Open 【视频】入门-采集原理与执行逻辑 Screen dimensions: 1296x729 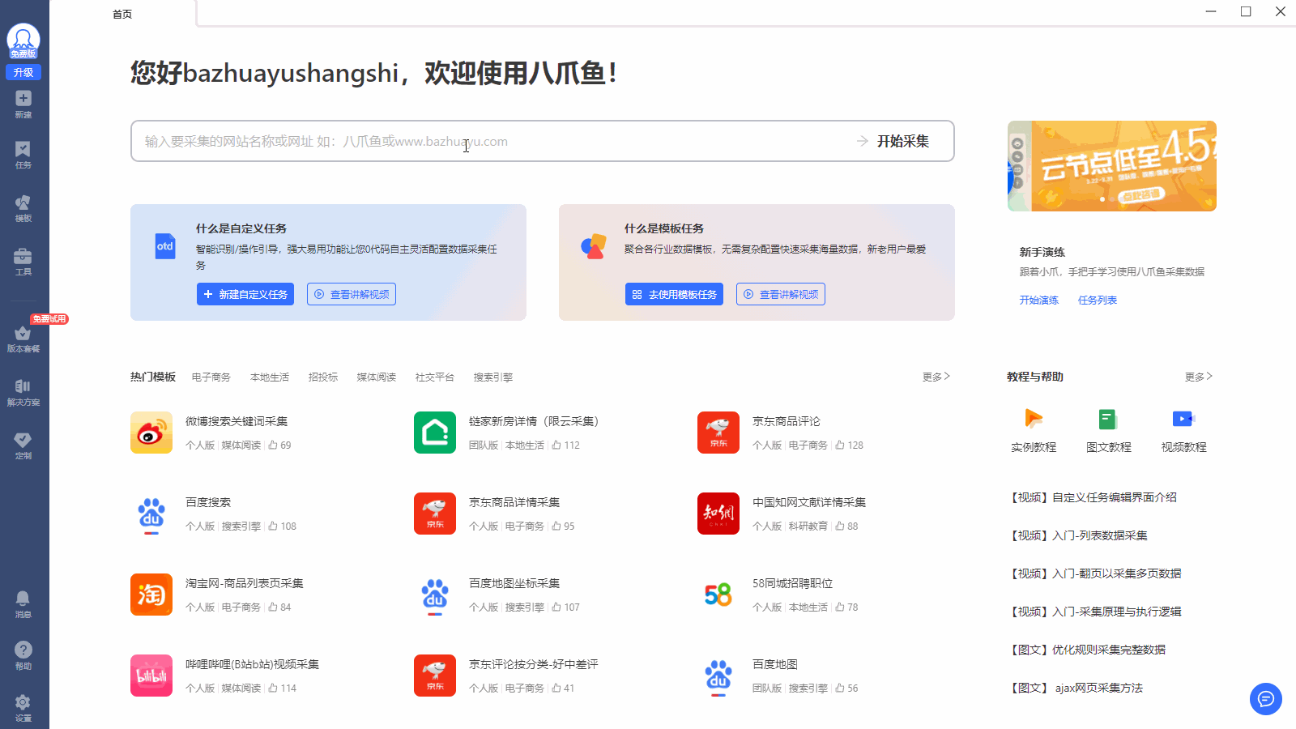(1094, 612)
